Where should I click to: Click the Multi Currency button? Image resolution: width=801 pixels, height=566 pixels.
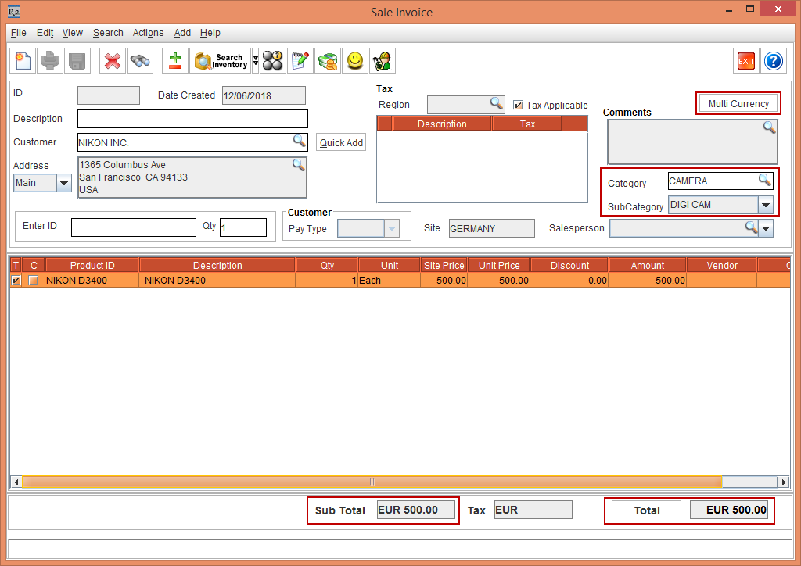(738, 104)
